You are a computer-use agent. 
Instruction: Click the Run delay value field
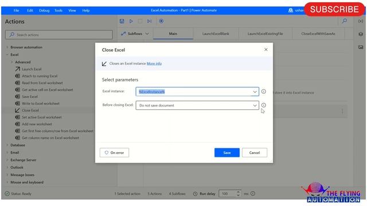pos(227,193)
